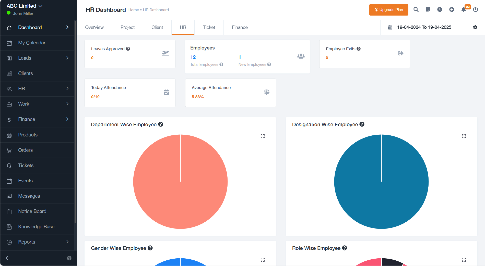Click the power logout icon
485x266 pixels.
pos(475,10)
